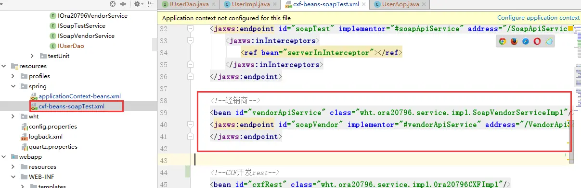Open file in Chrome browser icon
Viewport: 581px width, 188px height.
pyautogui.click(x=502, y=41)
